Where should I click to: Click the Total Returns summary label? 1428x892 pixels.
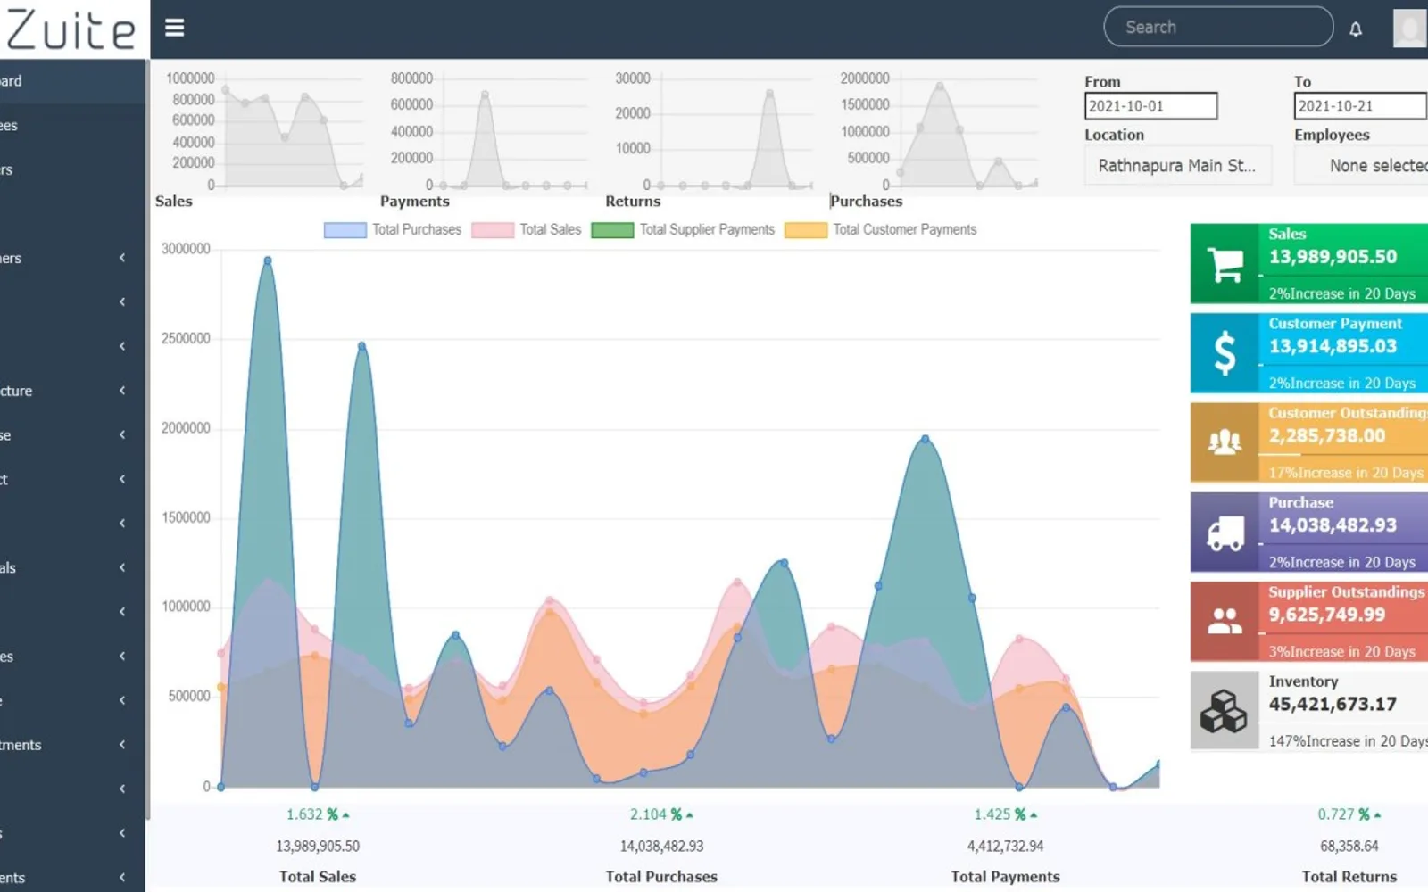(x=1349, y=877)
